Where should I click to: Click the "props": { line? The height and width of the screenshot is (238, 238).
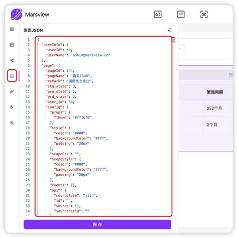[60, 112]
